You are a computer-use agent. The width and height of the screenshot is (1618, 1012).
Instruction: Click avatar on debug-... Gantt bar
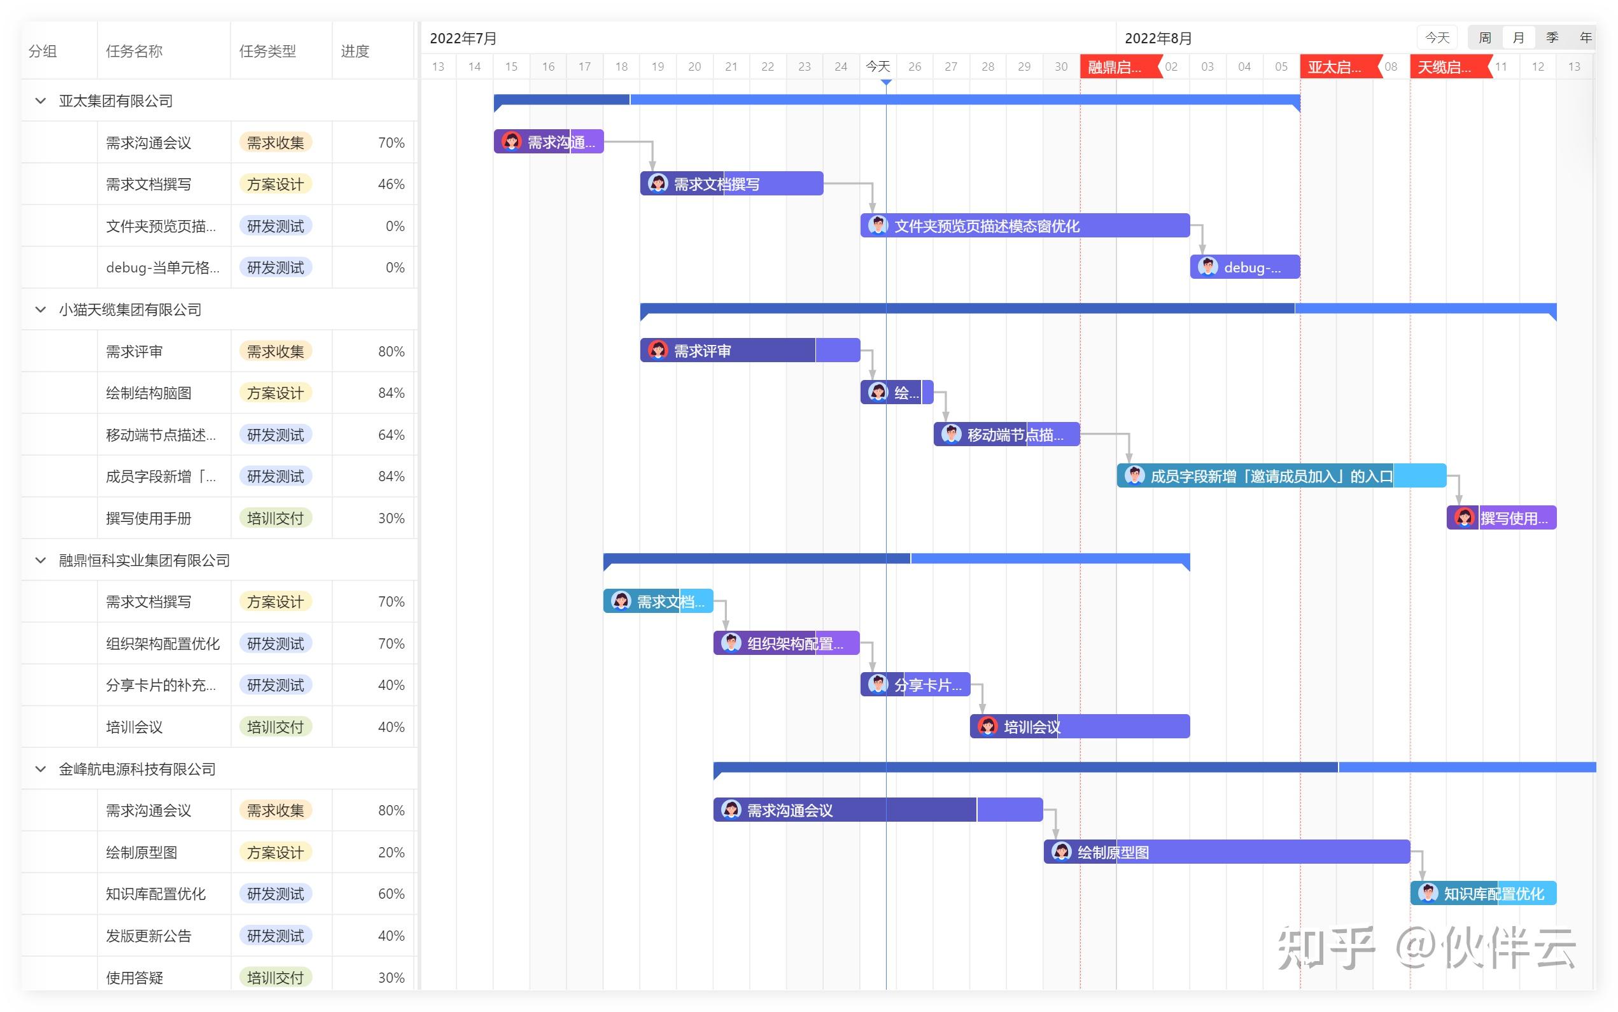pyautogui.click(x=1208, y=267)
